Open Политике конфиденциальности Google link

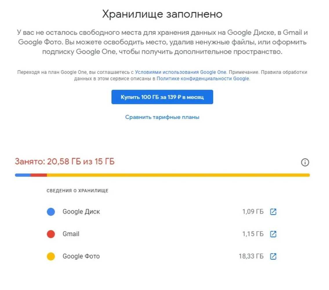(203, 79)
